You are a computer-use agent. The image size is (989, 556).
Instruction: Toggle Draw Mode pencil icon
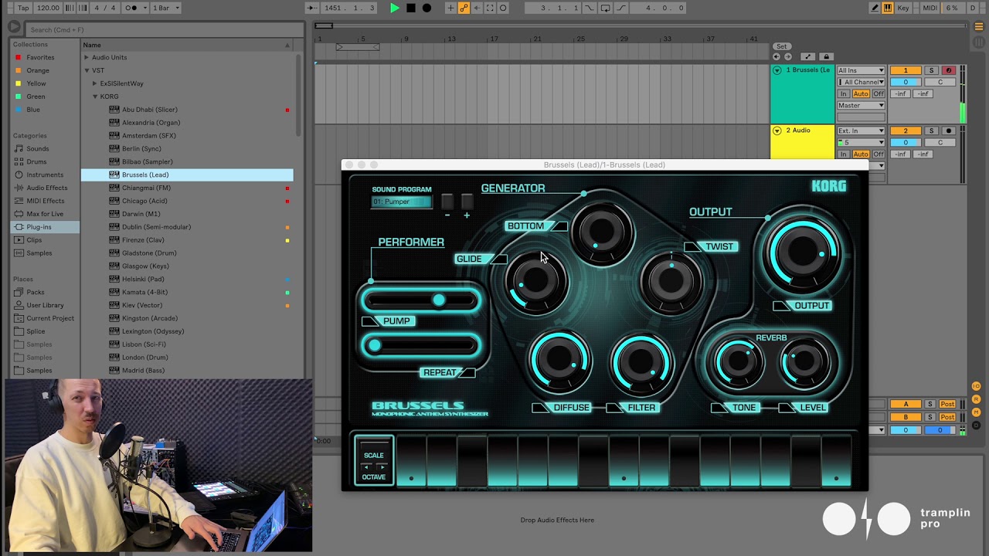coord(875,8)
